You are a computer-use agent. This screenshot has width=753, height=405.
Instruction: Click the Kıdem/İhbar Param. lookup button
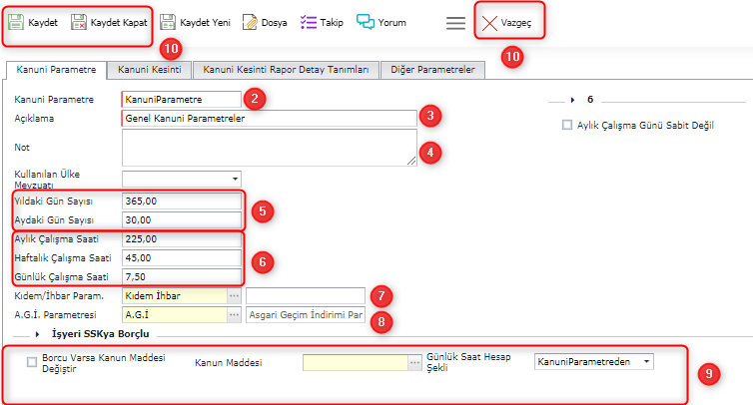(x=235, y=296)
